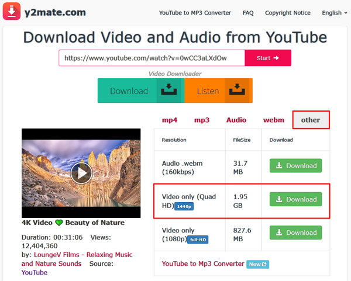Open the FAQ page

tap(248, 13)
